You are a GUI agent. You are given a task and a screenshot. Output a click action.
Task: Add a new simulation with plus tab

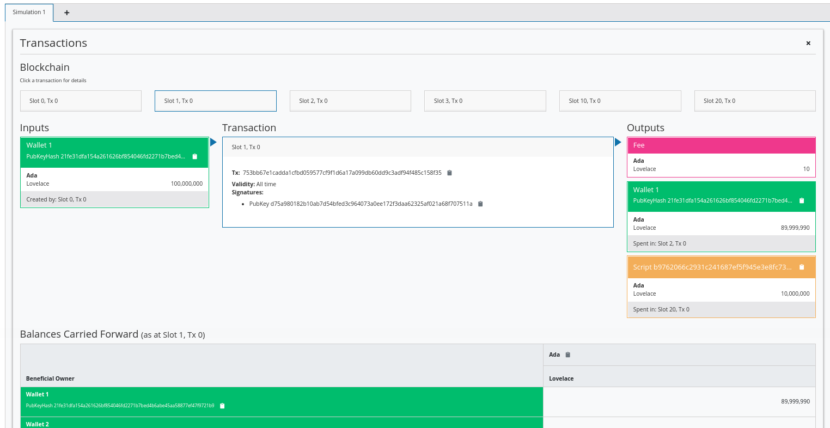(x=66, y=13)
